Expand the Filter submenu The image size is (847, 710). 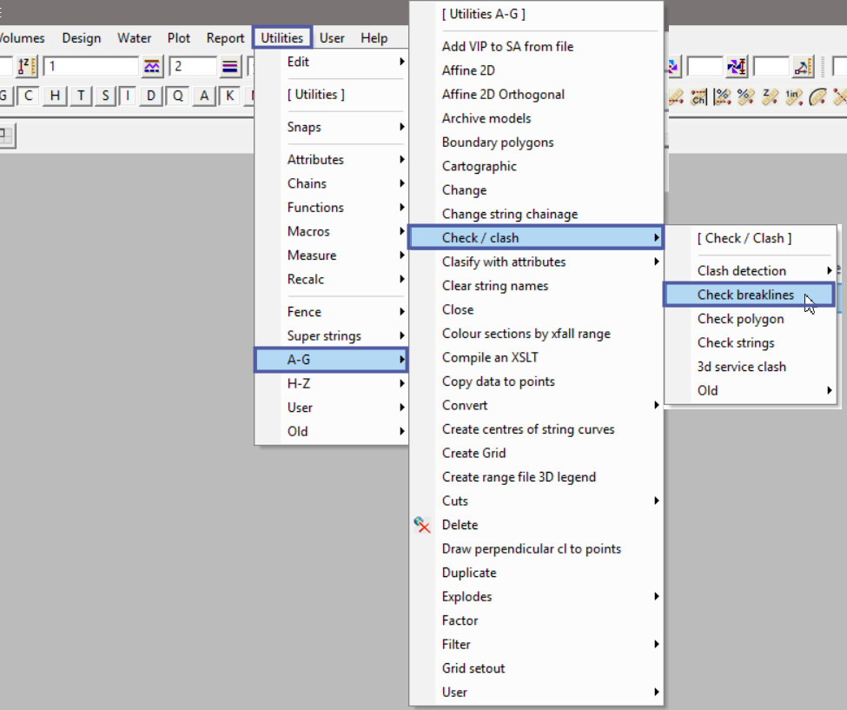536,644
